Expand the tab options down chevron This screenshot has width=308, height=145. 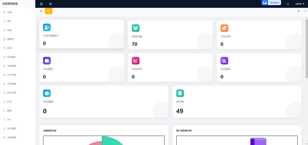[x=305, y=11]
